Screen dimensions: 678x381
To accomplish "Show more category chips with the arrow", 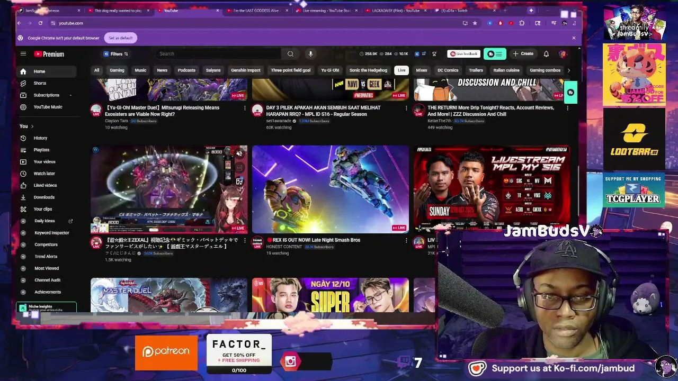I will pos(569,70).
